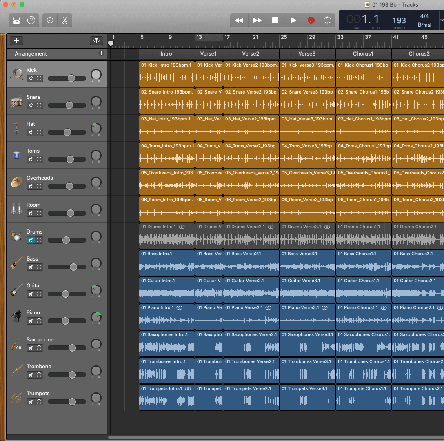Toggle the Cycle loop mode

[x=327, y=20]
